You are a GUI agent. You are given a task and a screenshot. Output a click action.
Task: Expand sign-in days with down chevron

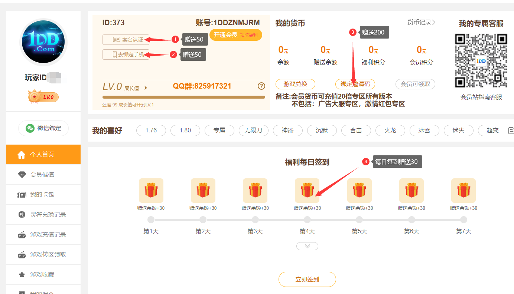tap(307, 246)
